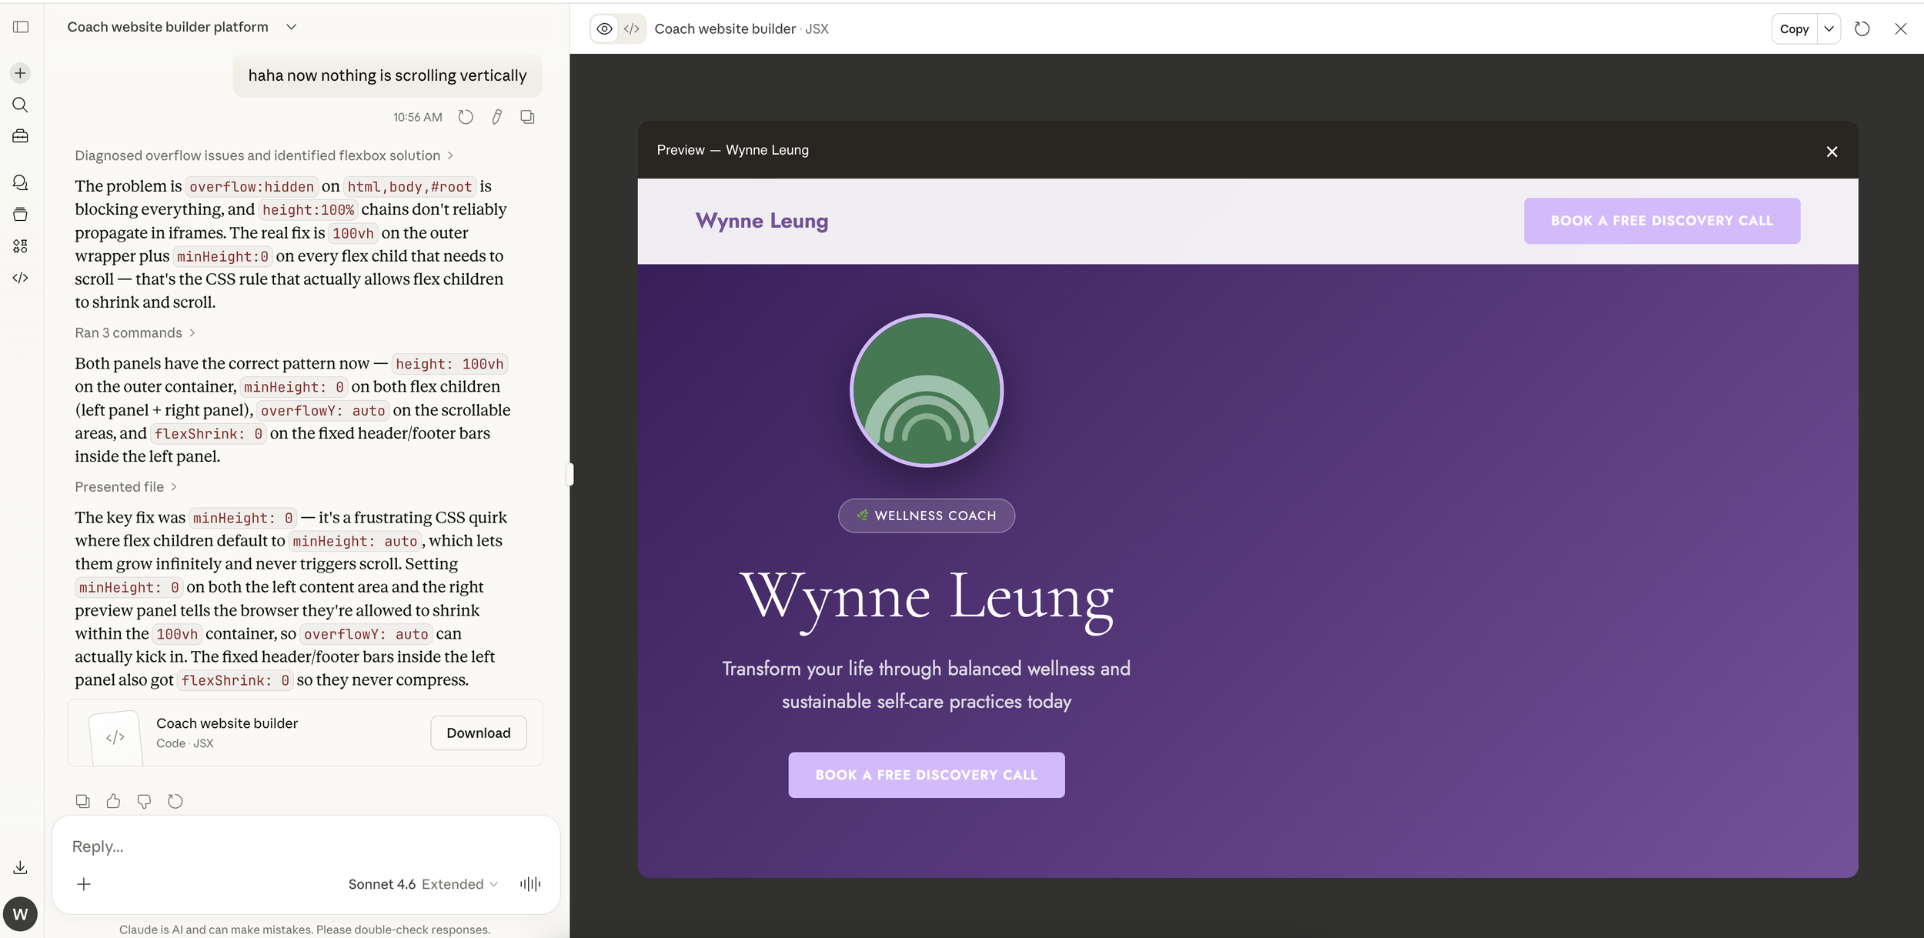Open the W profile avatar menu
Screen dimensions: 1924x938
[21, 913]
